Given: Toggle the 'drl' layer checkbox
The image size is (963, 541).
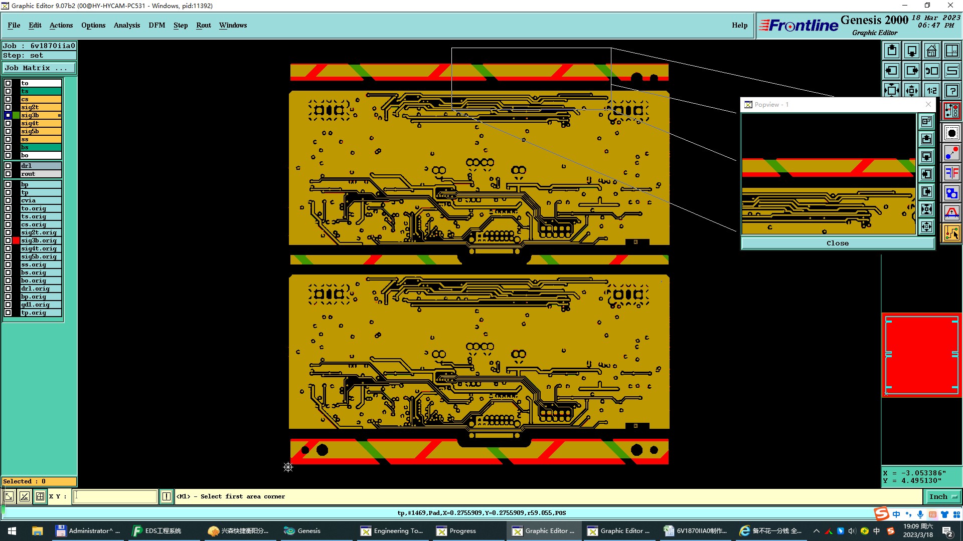Looking at the screenshot, I should tap(8, 166).
